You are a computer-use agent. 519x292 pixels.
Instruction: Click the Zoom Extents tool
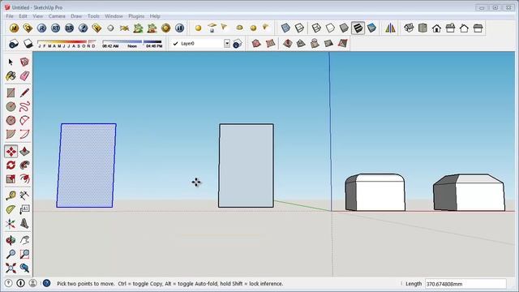(x=11, y=268)
